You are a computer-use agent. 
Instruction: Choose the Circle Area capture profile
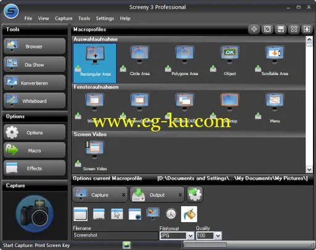pyautogui.click(x=139, y=61)
